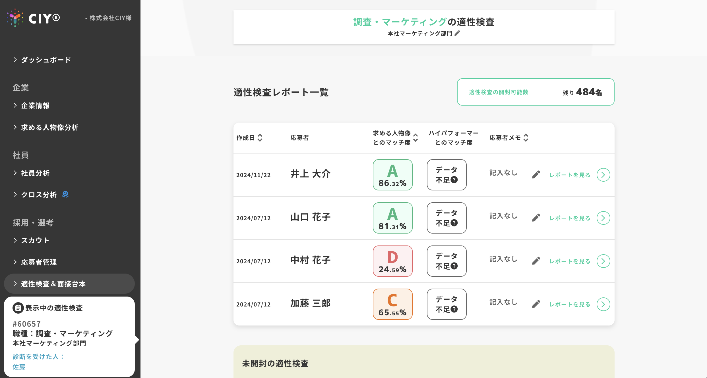Click 適性検査の開封可能数 remaining count box

click(536, 92)
